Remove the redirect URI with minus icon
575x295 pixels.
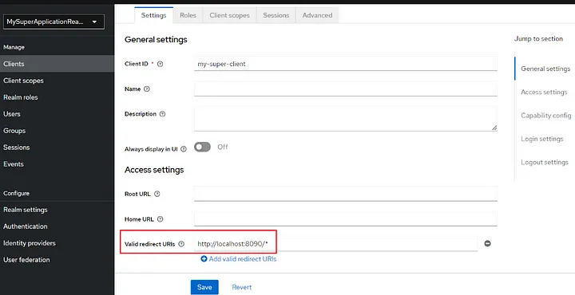[487, 243]
